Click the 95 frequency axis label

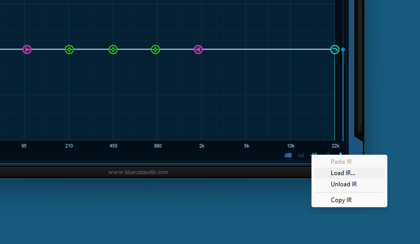(x=24, y=146)
